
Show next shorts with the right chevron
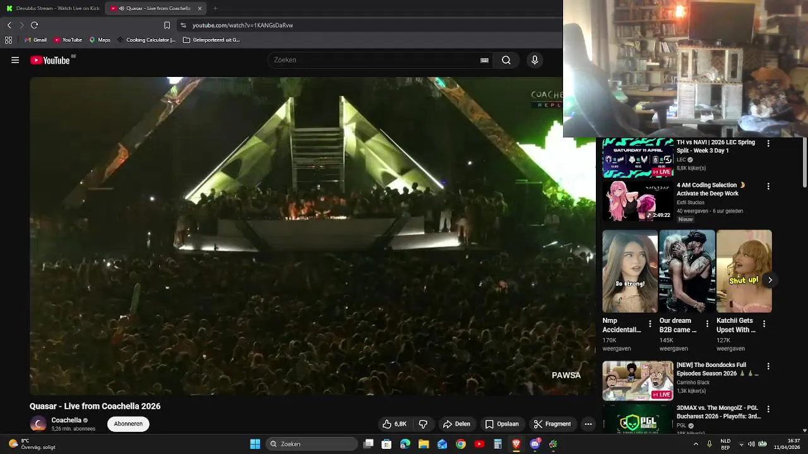pyautogui.click(x=769, y=280)
